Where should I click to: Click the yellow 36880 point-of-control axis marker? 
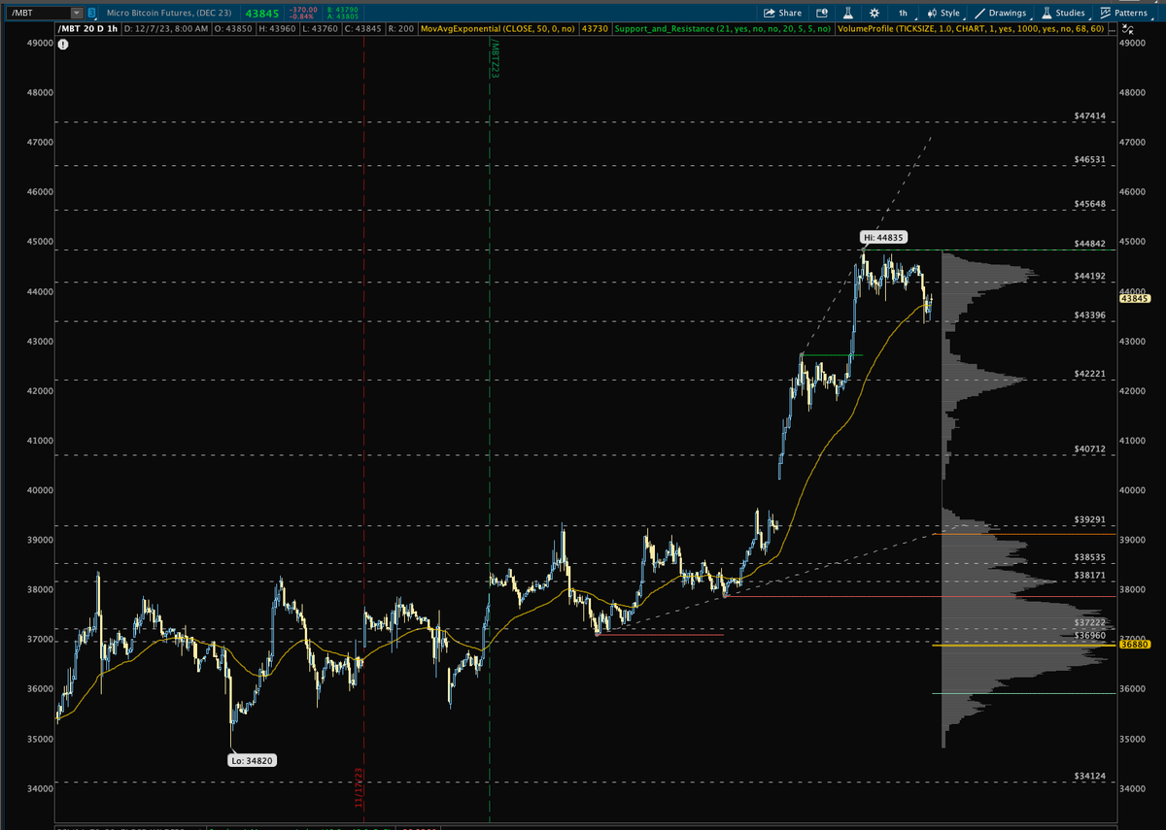tap(1135, 644)
